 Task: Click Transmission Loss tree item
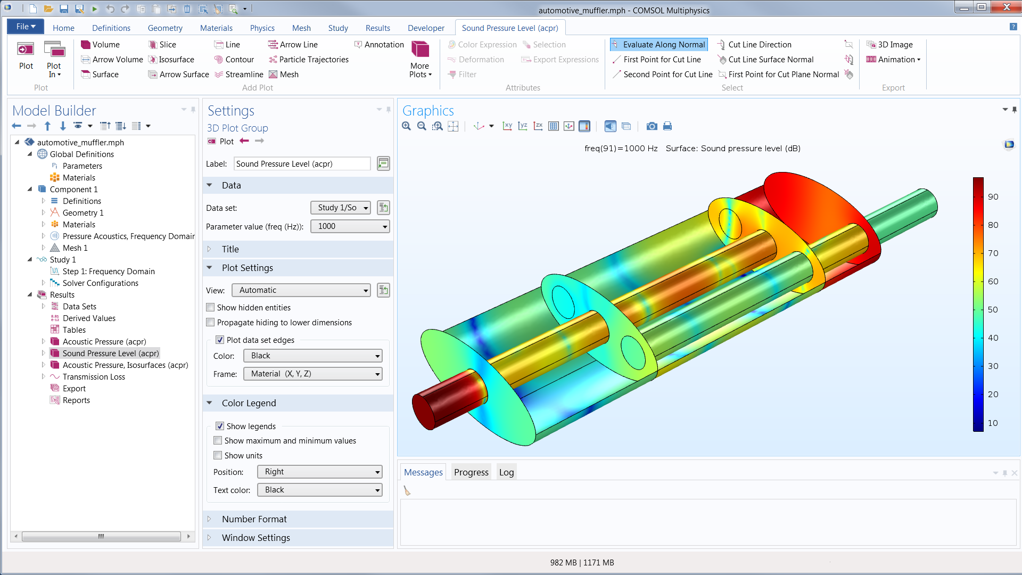[x=94, y=376]
